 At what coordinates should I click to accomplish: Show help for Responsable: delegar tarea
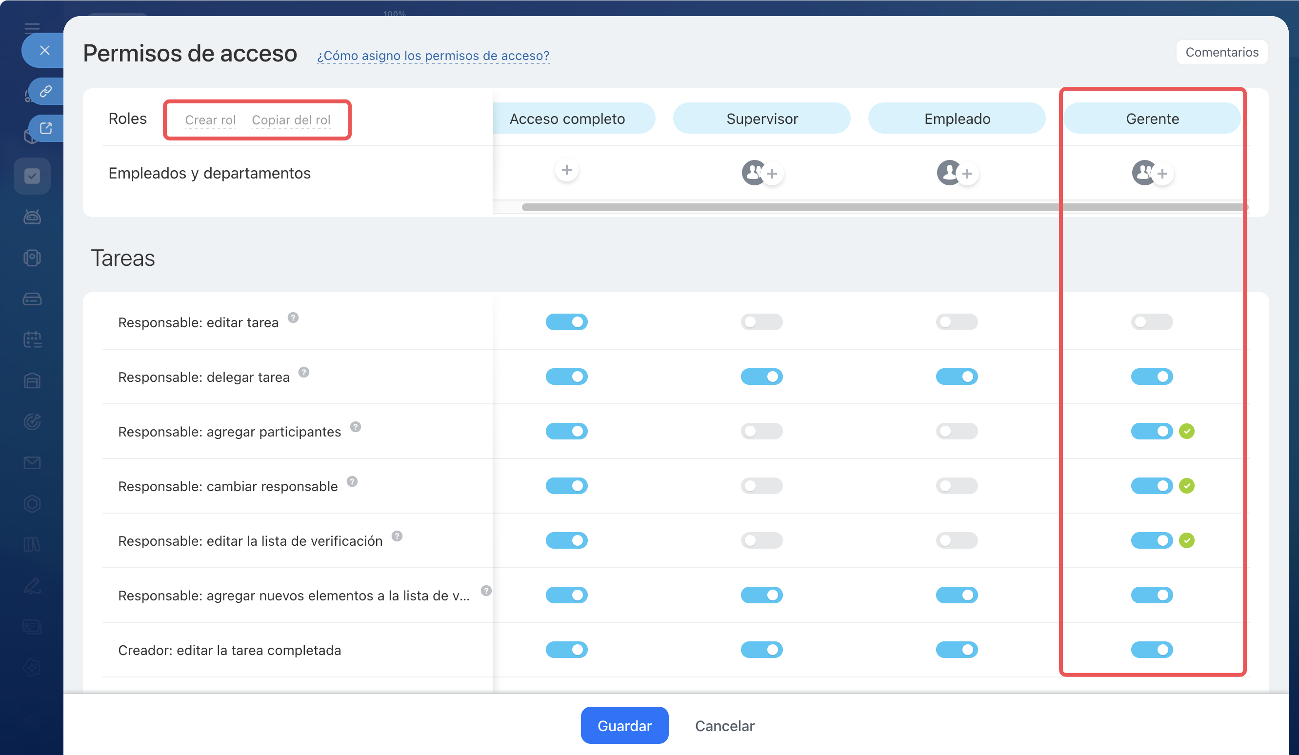(x=303, y=372)
